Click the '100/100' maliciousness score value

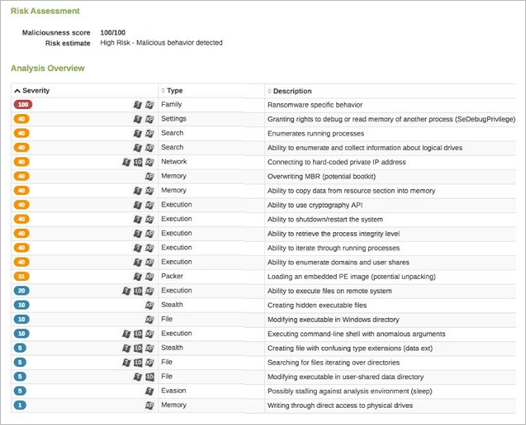pos(113,32)
